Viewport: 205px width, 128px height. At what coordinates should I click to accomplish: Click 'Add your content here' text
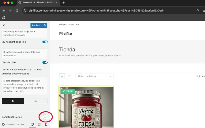(69, 24)
